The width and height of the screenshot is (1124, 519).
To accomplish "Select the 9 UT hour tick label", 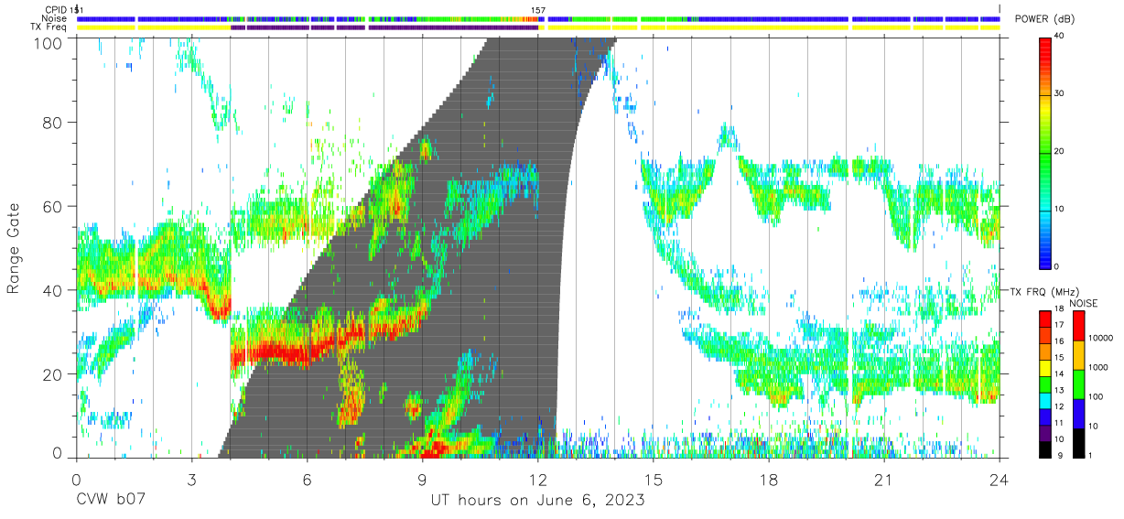I will coord(422,479).
